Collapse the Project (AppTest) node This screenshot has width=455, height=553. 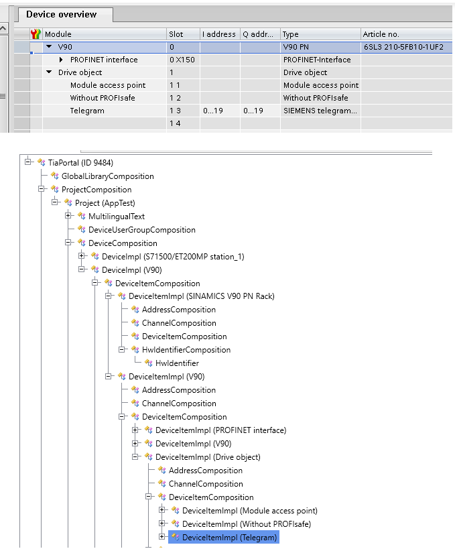(55, 202)
